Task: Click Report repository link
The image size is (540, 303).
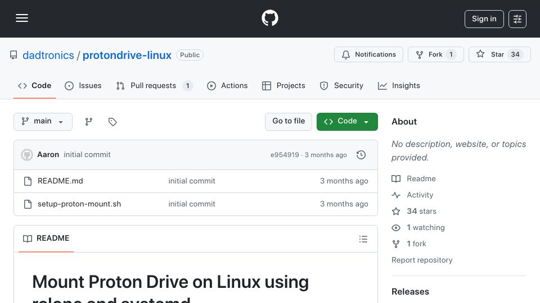Action: pos(422,260)
